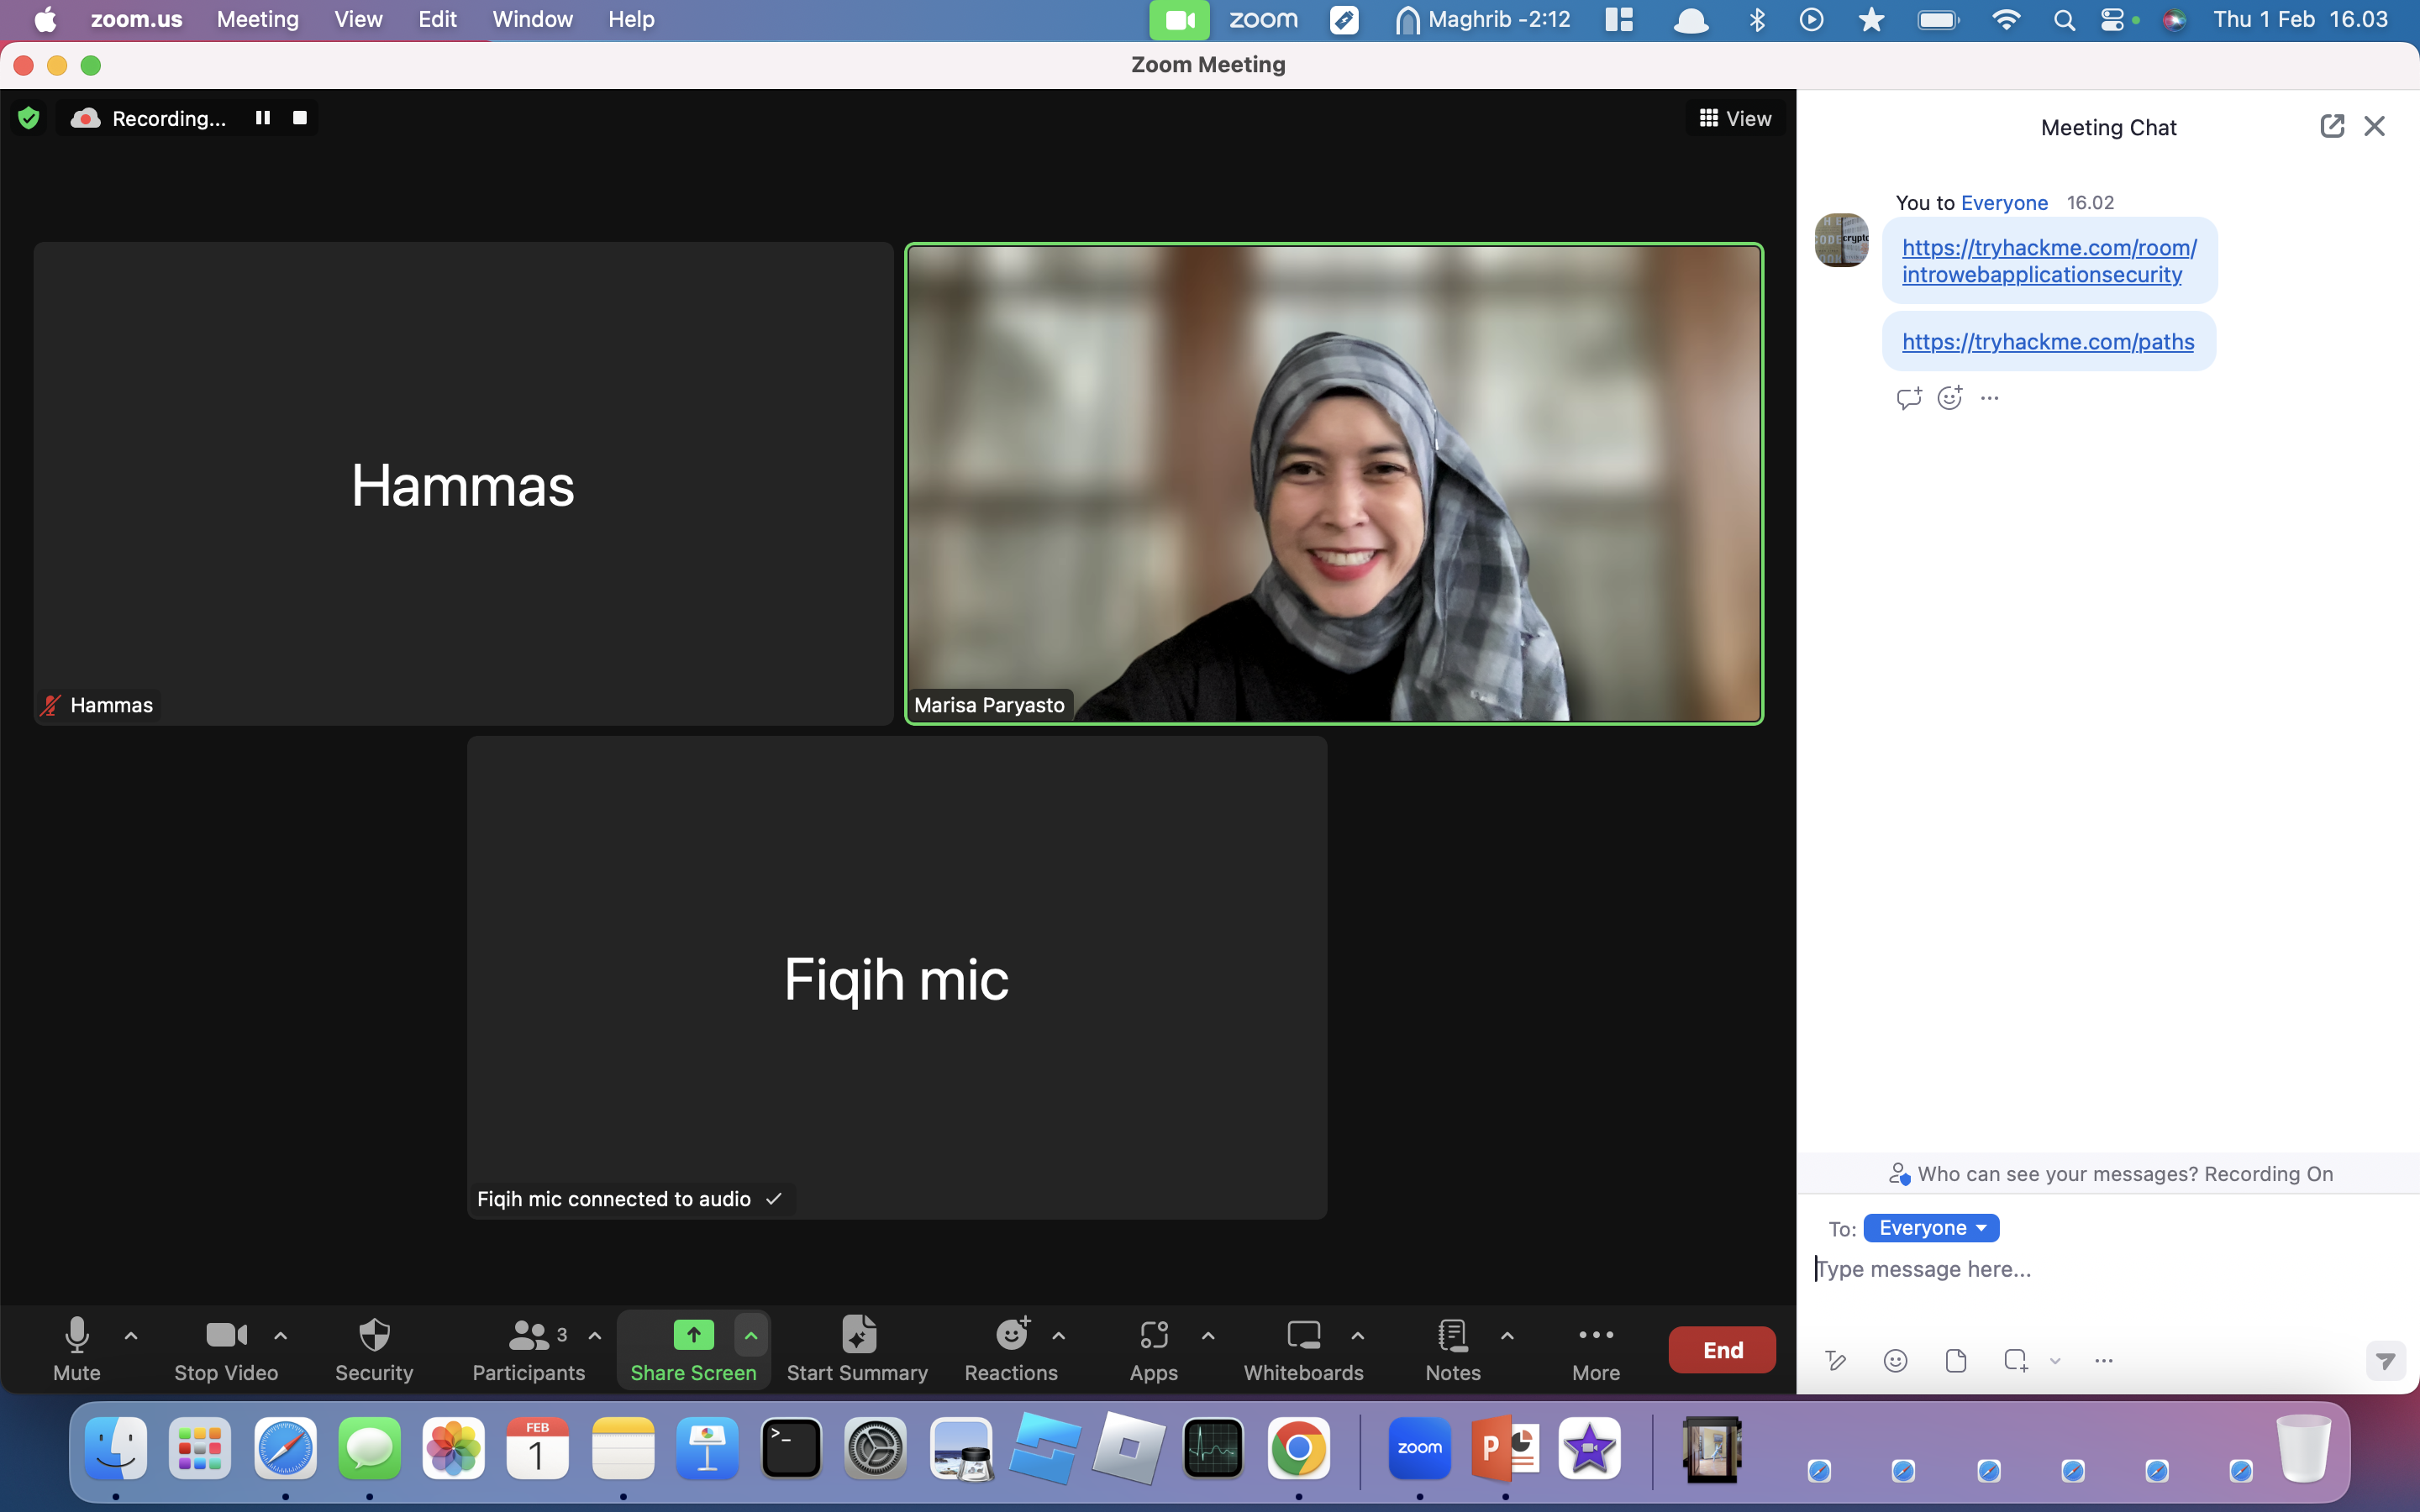2420x1512 pixels.
Task: Open the Participants panel
Action: [529, 1349]
